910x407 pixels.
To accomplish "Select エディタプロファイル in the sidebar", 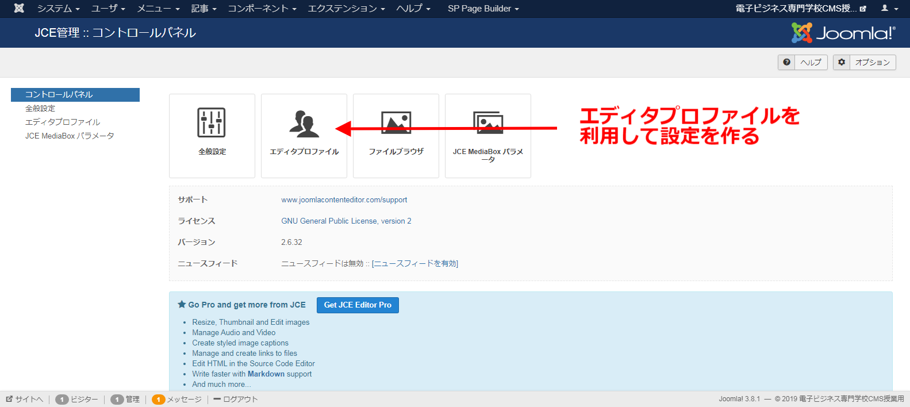I will click(63, 122).
